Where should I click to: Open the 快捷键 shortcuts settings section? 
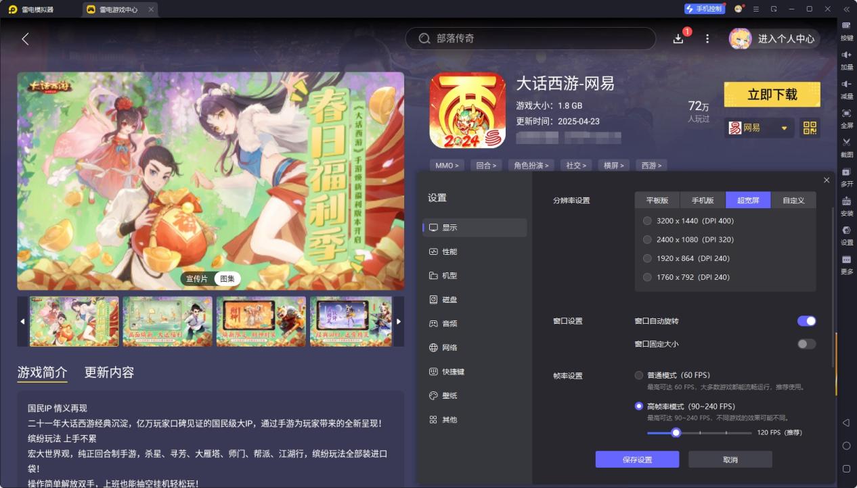coord(475,372)
